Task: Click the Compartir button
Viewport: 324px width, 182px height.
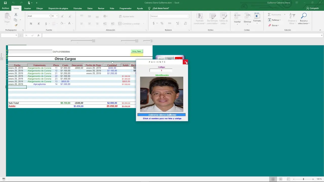Action: point(312,8)
